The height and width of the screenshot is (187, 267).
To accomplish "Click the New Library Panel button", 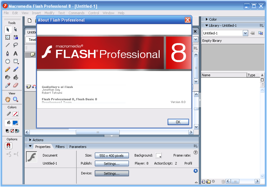I will [261, 33].
